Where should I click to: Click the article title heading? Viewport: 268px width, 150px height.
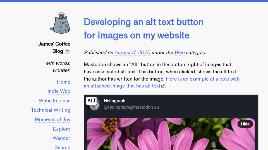pos(143,29)
